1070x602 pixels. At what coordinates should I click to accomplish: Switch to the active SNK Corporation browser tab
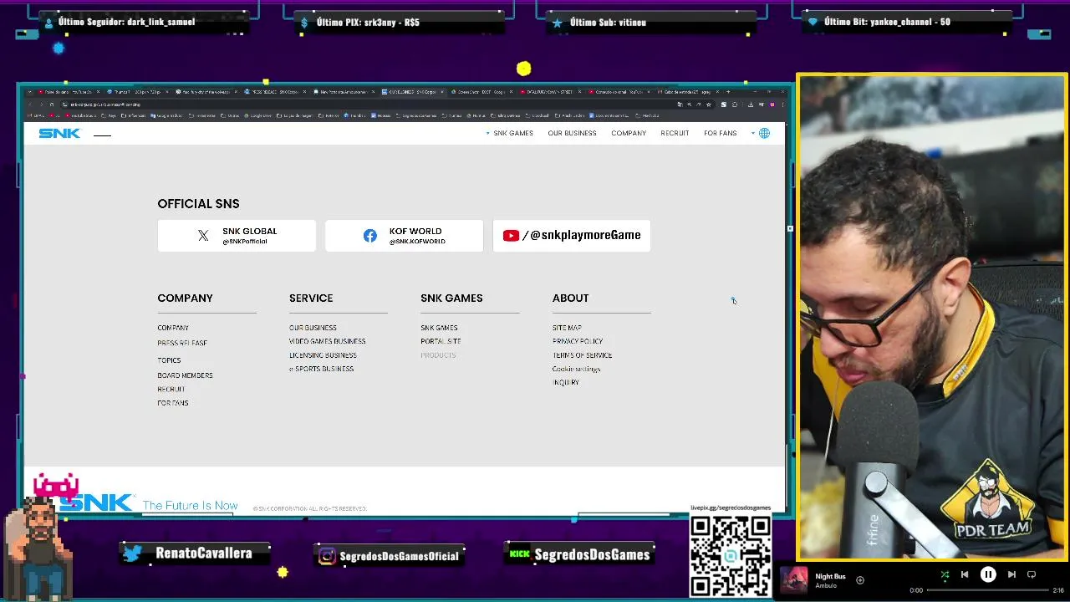(412, 91)
